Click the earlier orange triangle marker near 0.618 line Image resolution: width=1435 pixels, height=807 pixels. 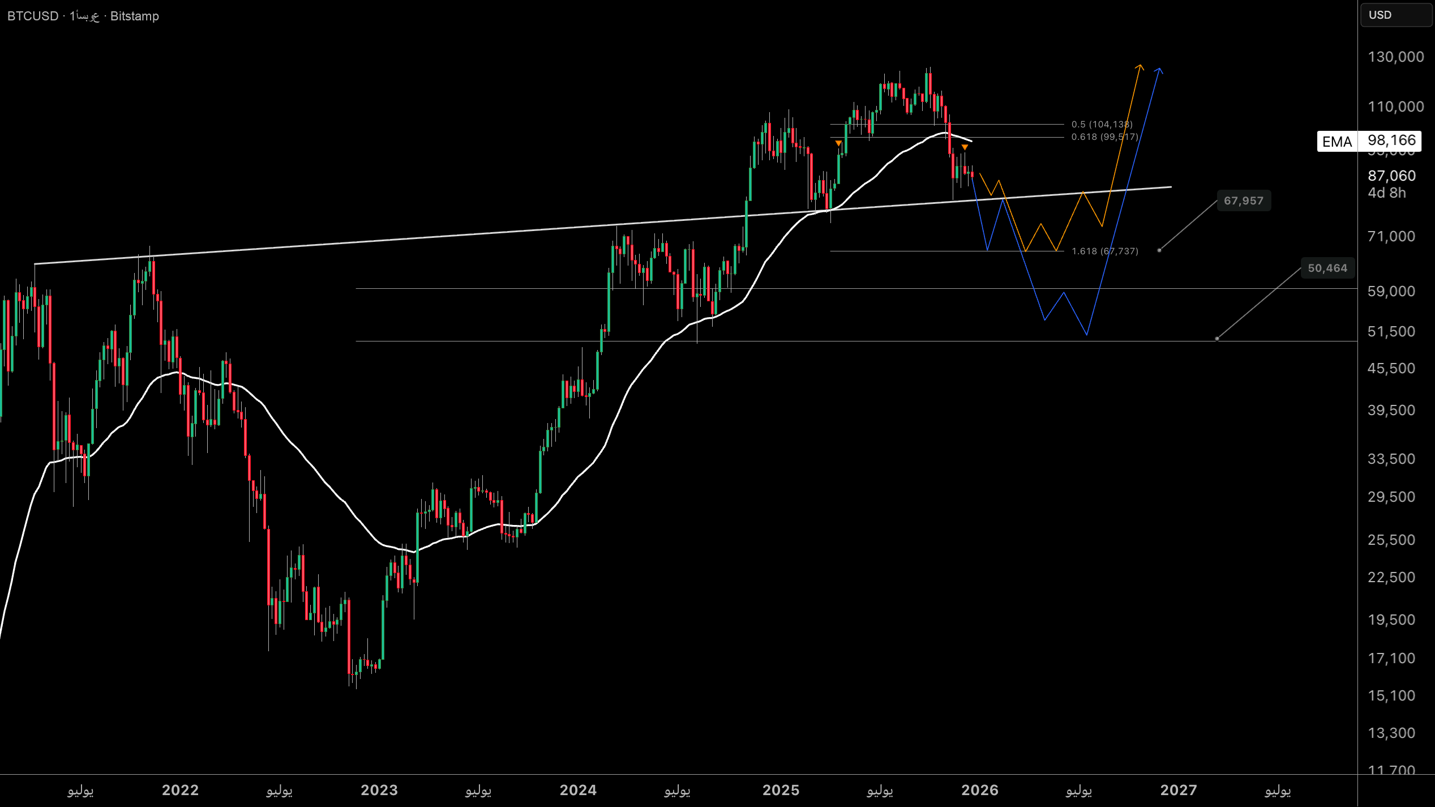pos(838,143)
